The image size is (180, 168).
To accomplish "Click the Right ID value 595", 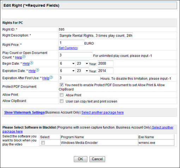I will tap(62, 30).
